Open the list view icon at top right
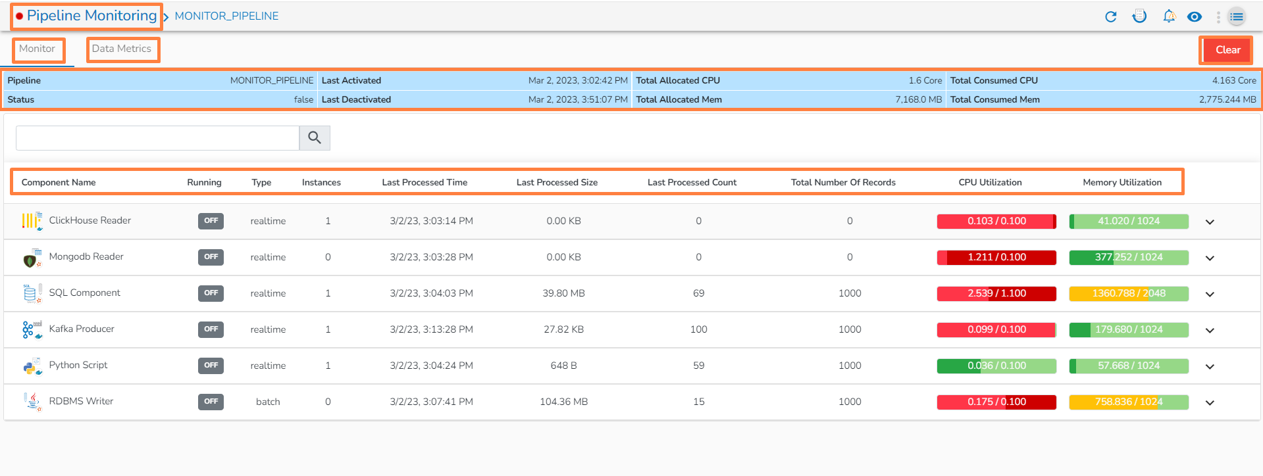 click(1237, 16)
